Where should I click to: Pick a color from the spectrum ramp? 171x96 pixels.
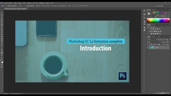coord(158,20)
